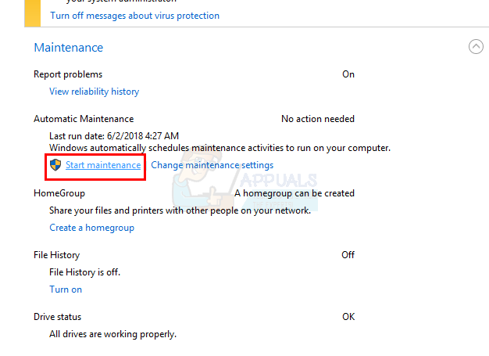Click the Report problems label
This screenshot has height=356, width=489.
pos(68,74)
